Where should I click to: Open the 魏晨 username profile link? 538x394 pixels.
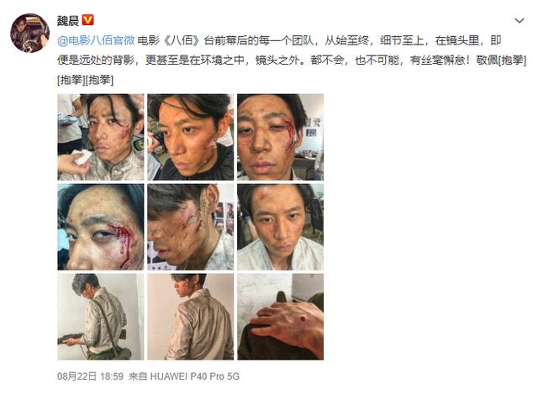67,21
